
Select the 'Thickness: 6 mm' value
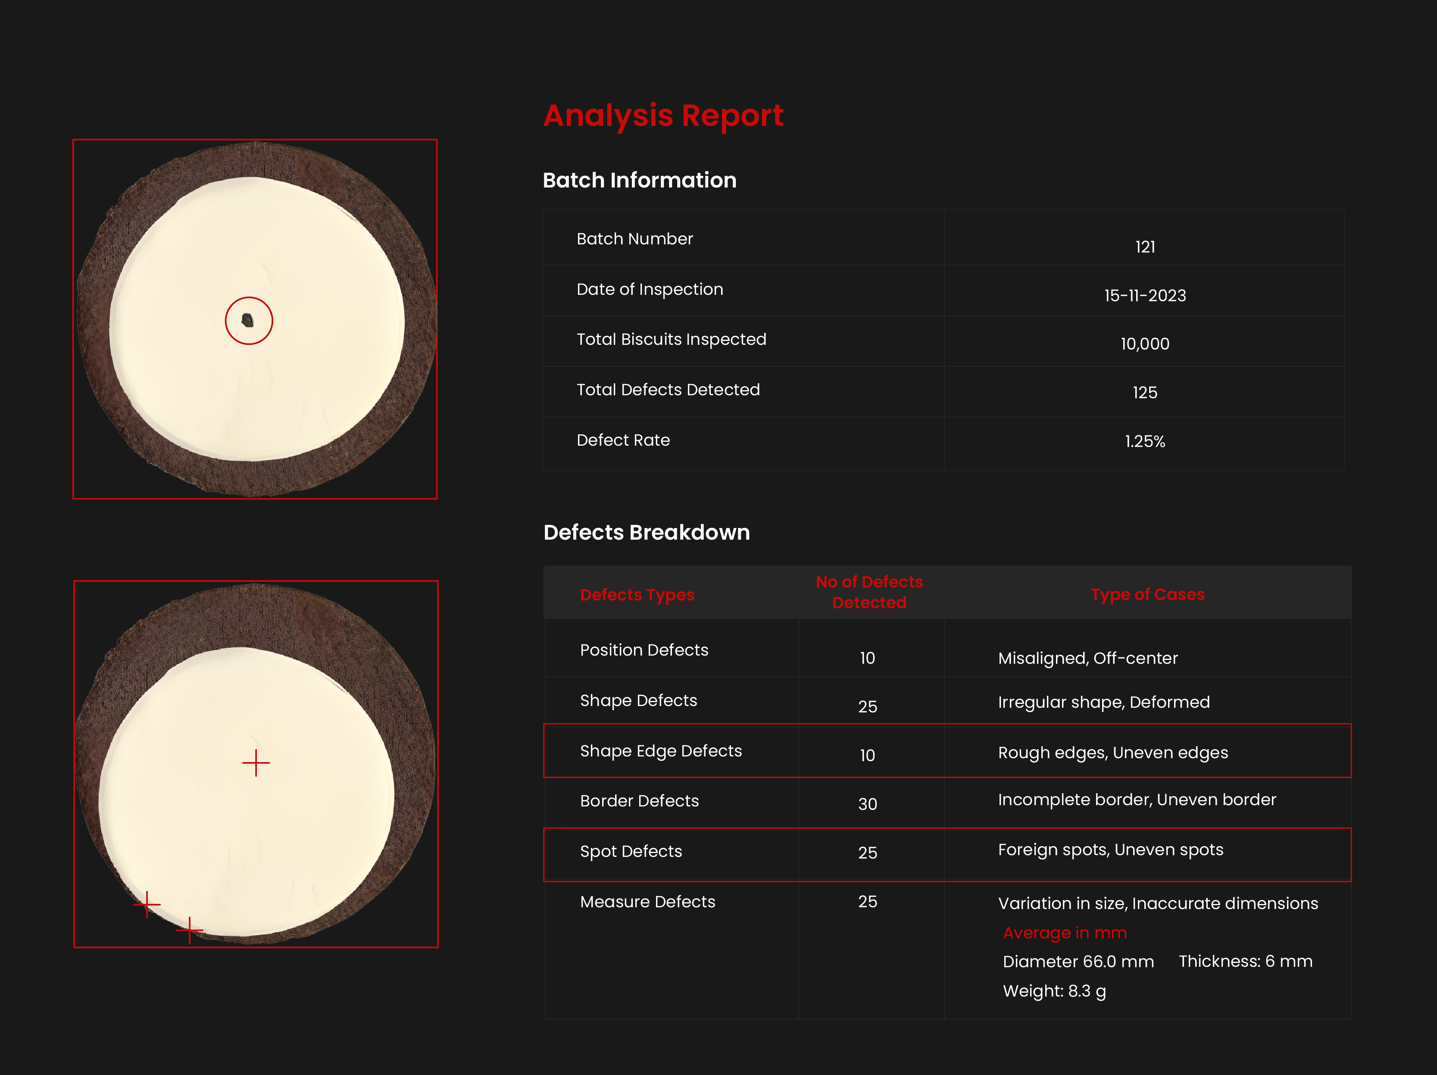tap(1245, 961)
